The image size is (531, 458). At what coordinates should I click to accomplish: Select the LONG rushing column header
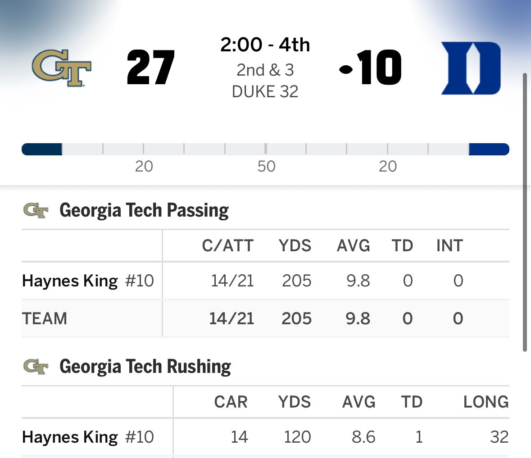click(486, 402)
